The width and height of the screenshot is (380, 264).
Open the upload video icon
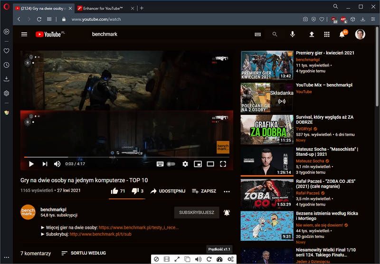312,34
